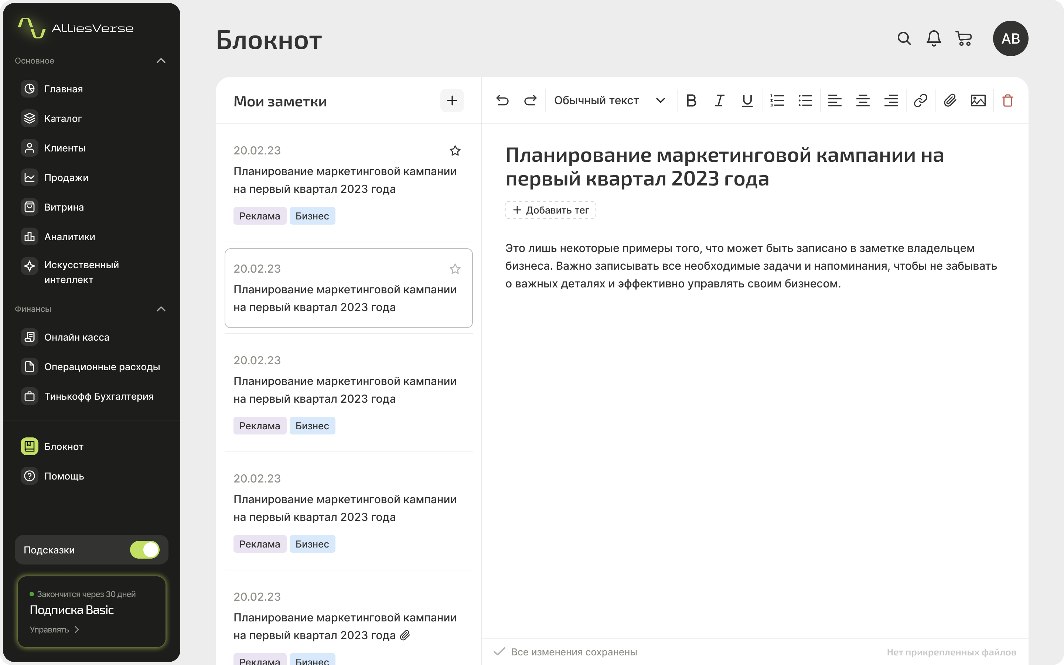Click 'Реклама' tag on the first note

point(259,216)
